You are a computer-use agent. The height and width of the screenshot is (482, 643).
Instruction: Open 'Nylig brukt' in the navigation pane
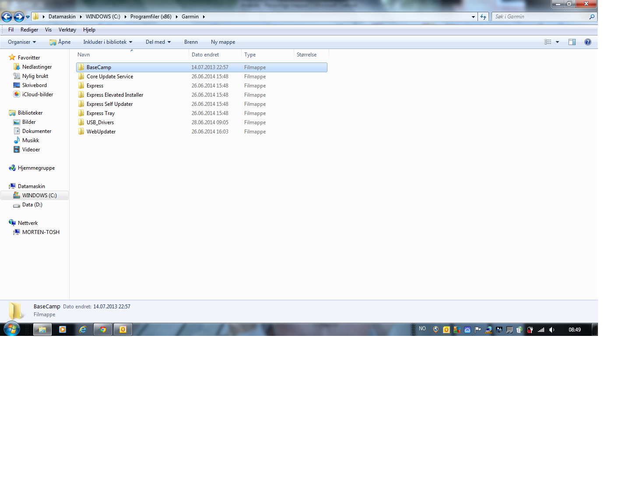(35, 76)
